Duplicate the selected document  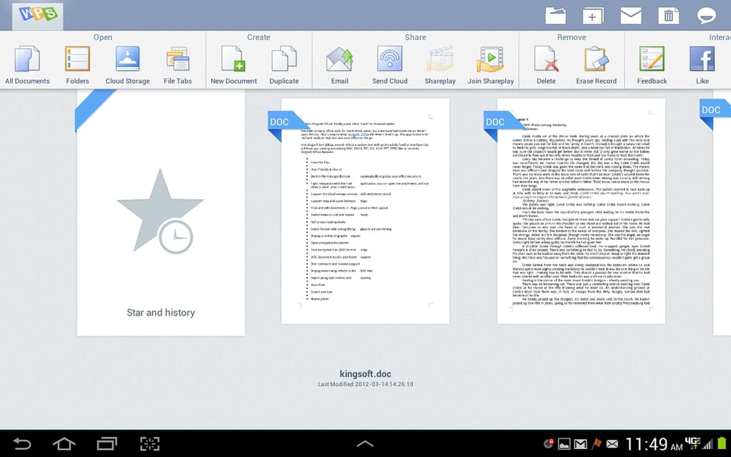(284, 65)
